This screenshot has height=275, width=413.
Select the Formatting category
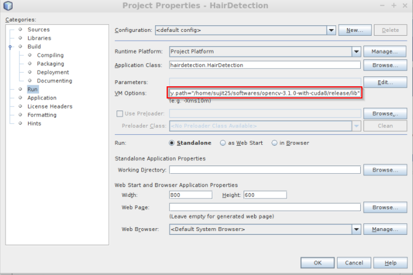point(42,115)
